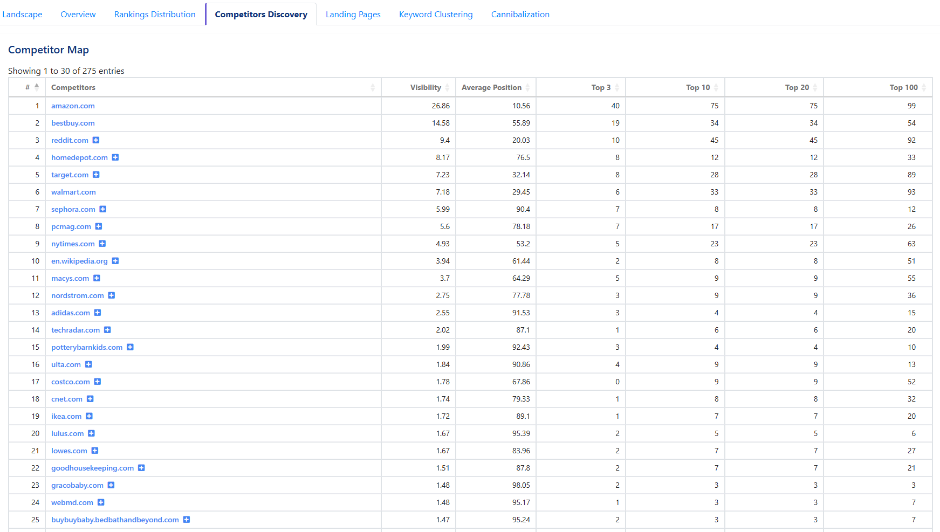
Task: Open the plus icon beside techradar.com
Action: (x=107, y=330)
